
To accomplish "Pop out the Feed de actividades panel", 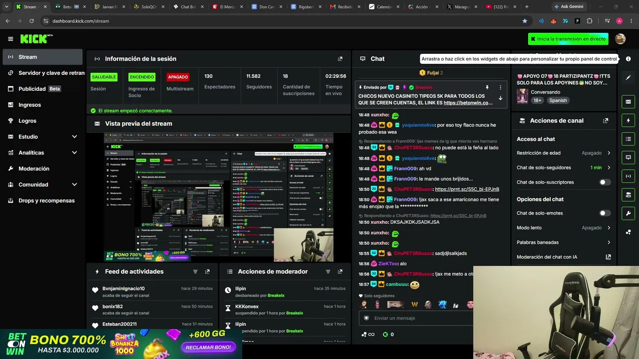I will (207, 272).
